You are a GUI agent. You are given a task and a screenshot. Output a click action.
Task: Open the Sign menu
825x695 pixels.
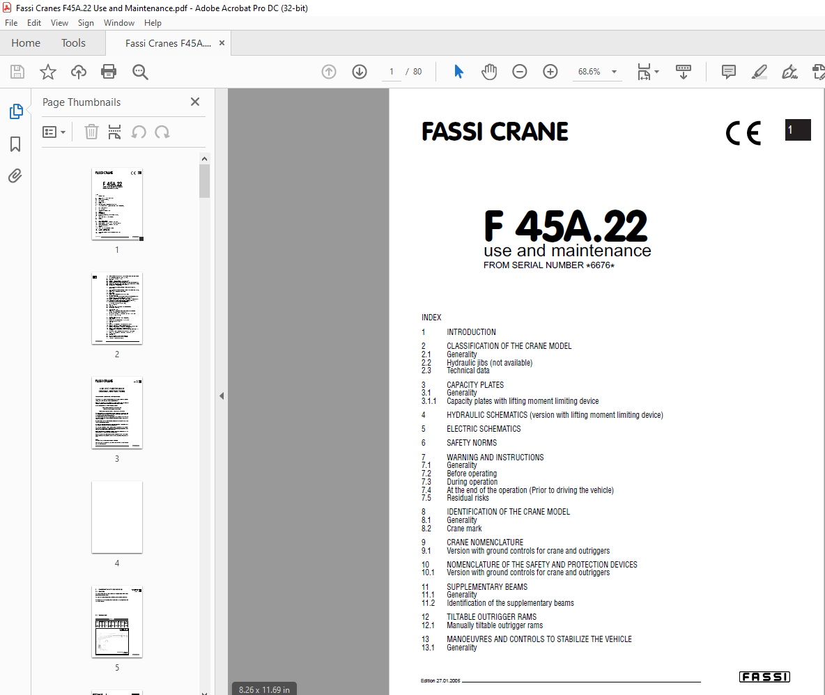[86, 22]
